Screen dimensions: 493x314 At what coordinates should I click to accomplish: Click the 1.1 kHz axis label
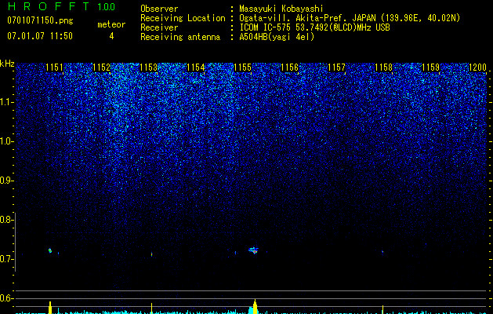pos(6,102)
